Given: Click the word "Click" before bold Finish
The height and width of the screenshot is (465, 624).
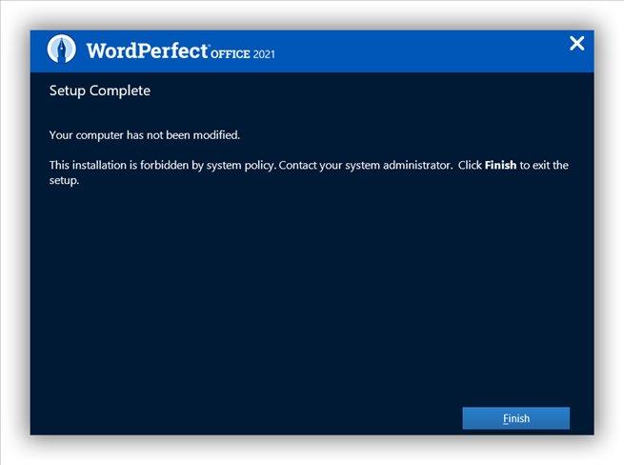Looking at the screenshot, I should (470, 165).
